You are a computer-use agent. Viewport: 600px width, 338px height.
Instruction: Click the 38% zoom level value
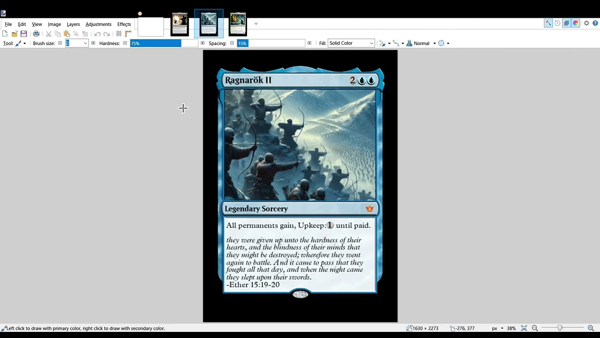pyautogui.click(x=511, y=328)
